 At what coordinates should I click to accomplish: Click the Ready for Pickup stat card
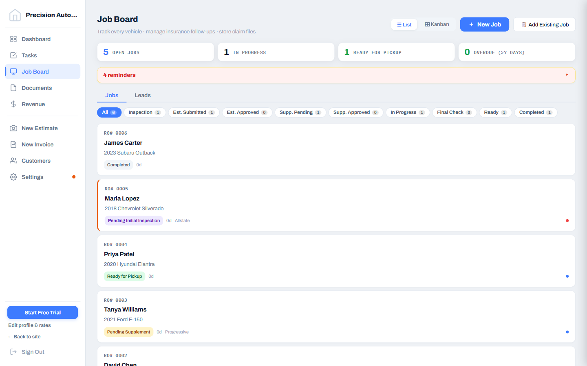coord(396,52)
